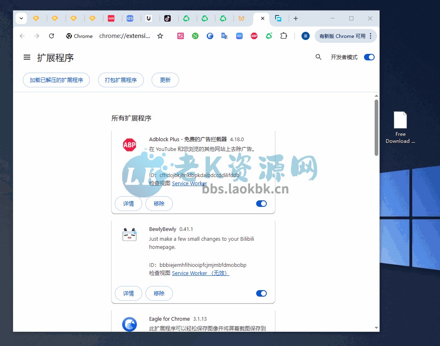Reload the extensions page

coord(51,36)
